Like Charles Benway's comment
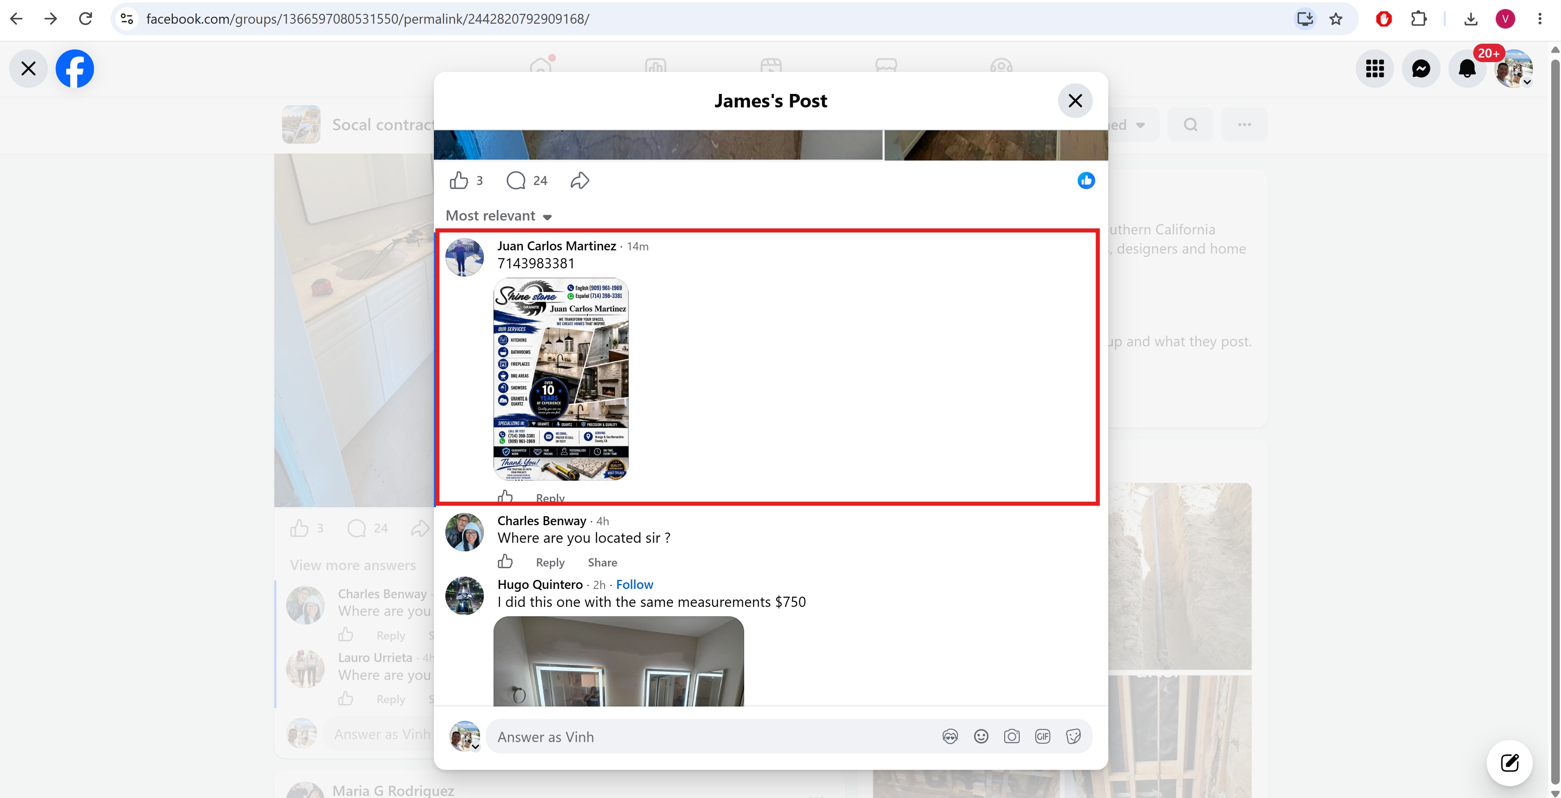The height and width of the screenshot is (798, 1561). (505, 562)
